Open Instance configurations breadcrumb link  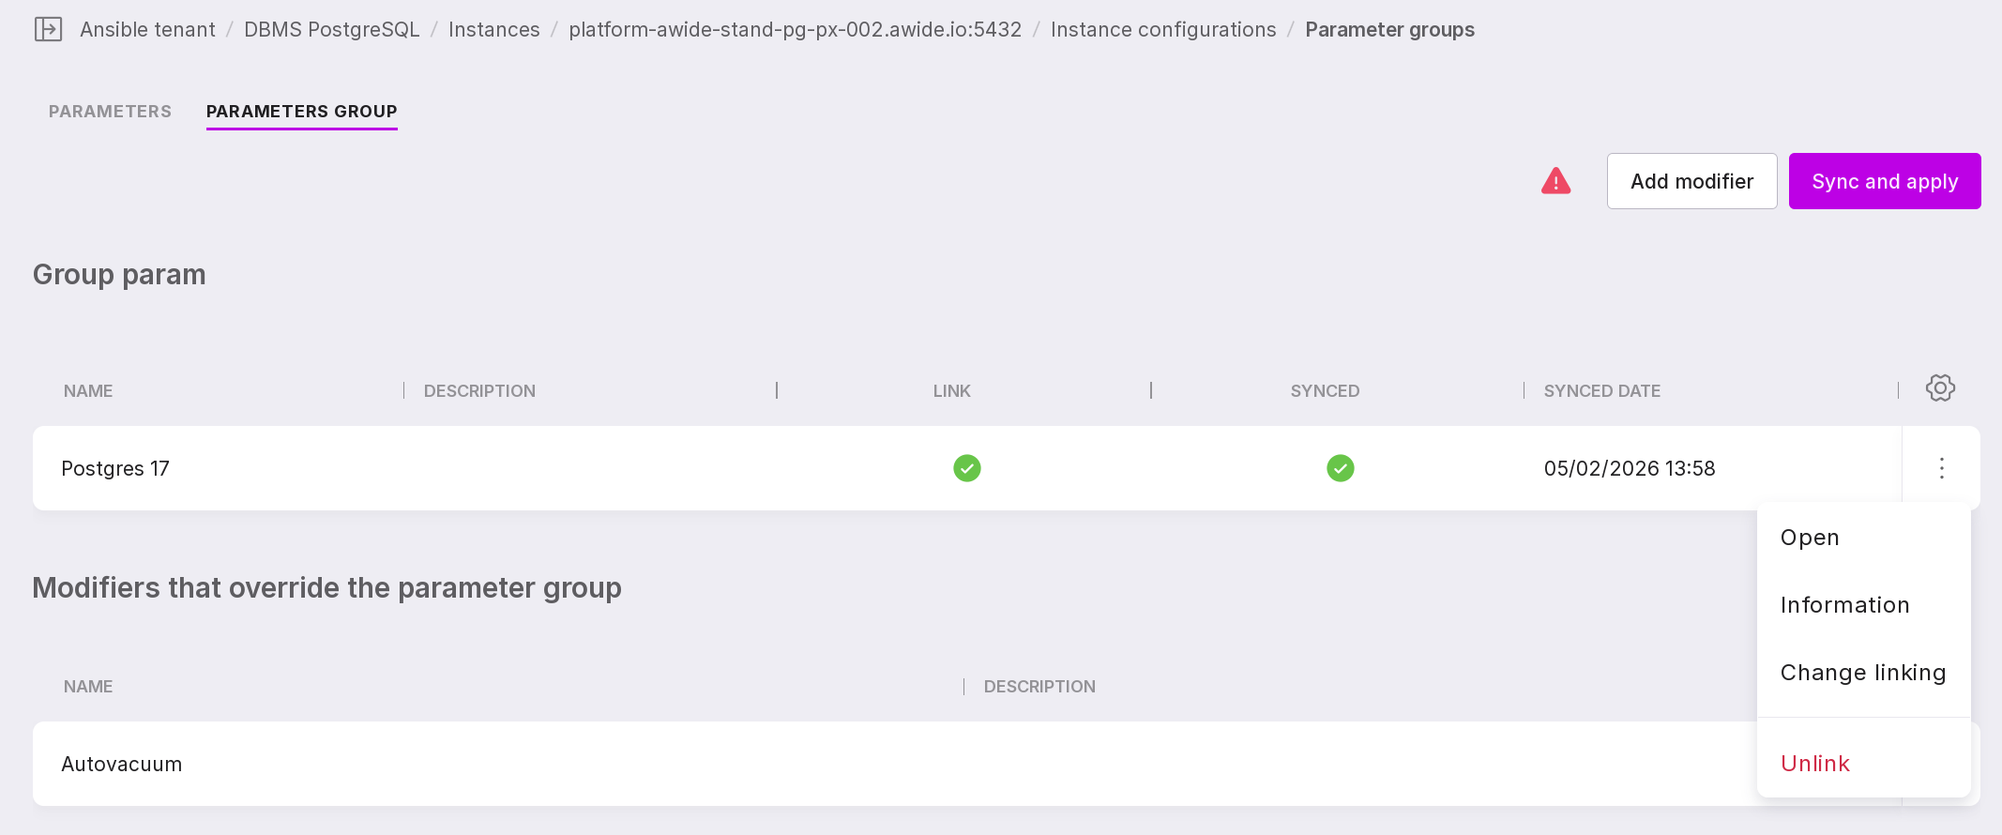pyautogui.click(x=1162, y=30)
